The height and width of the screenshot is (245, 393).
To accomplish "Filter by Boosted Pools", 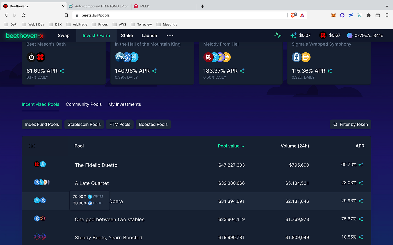I will pos(153,125).
